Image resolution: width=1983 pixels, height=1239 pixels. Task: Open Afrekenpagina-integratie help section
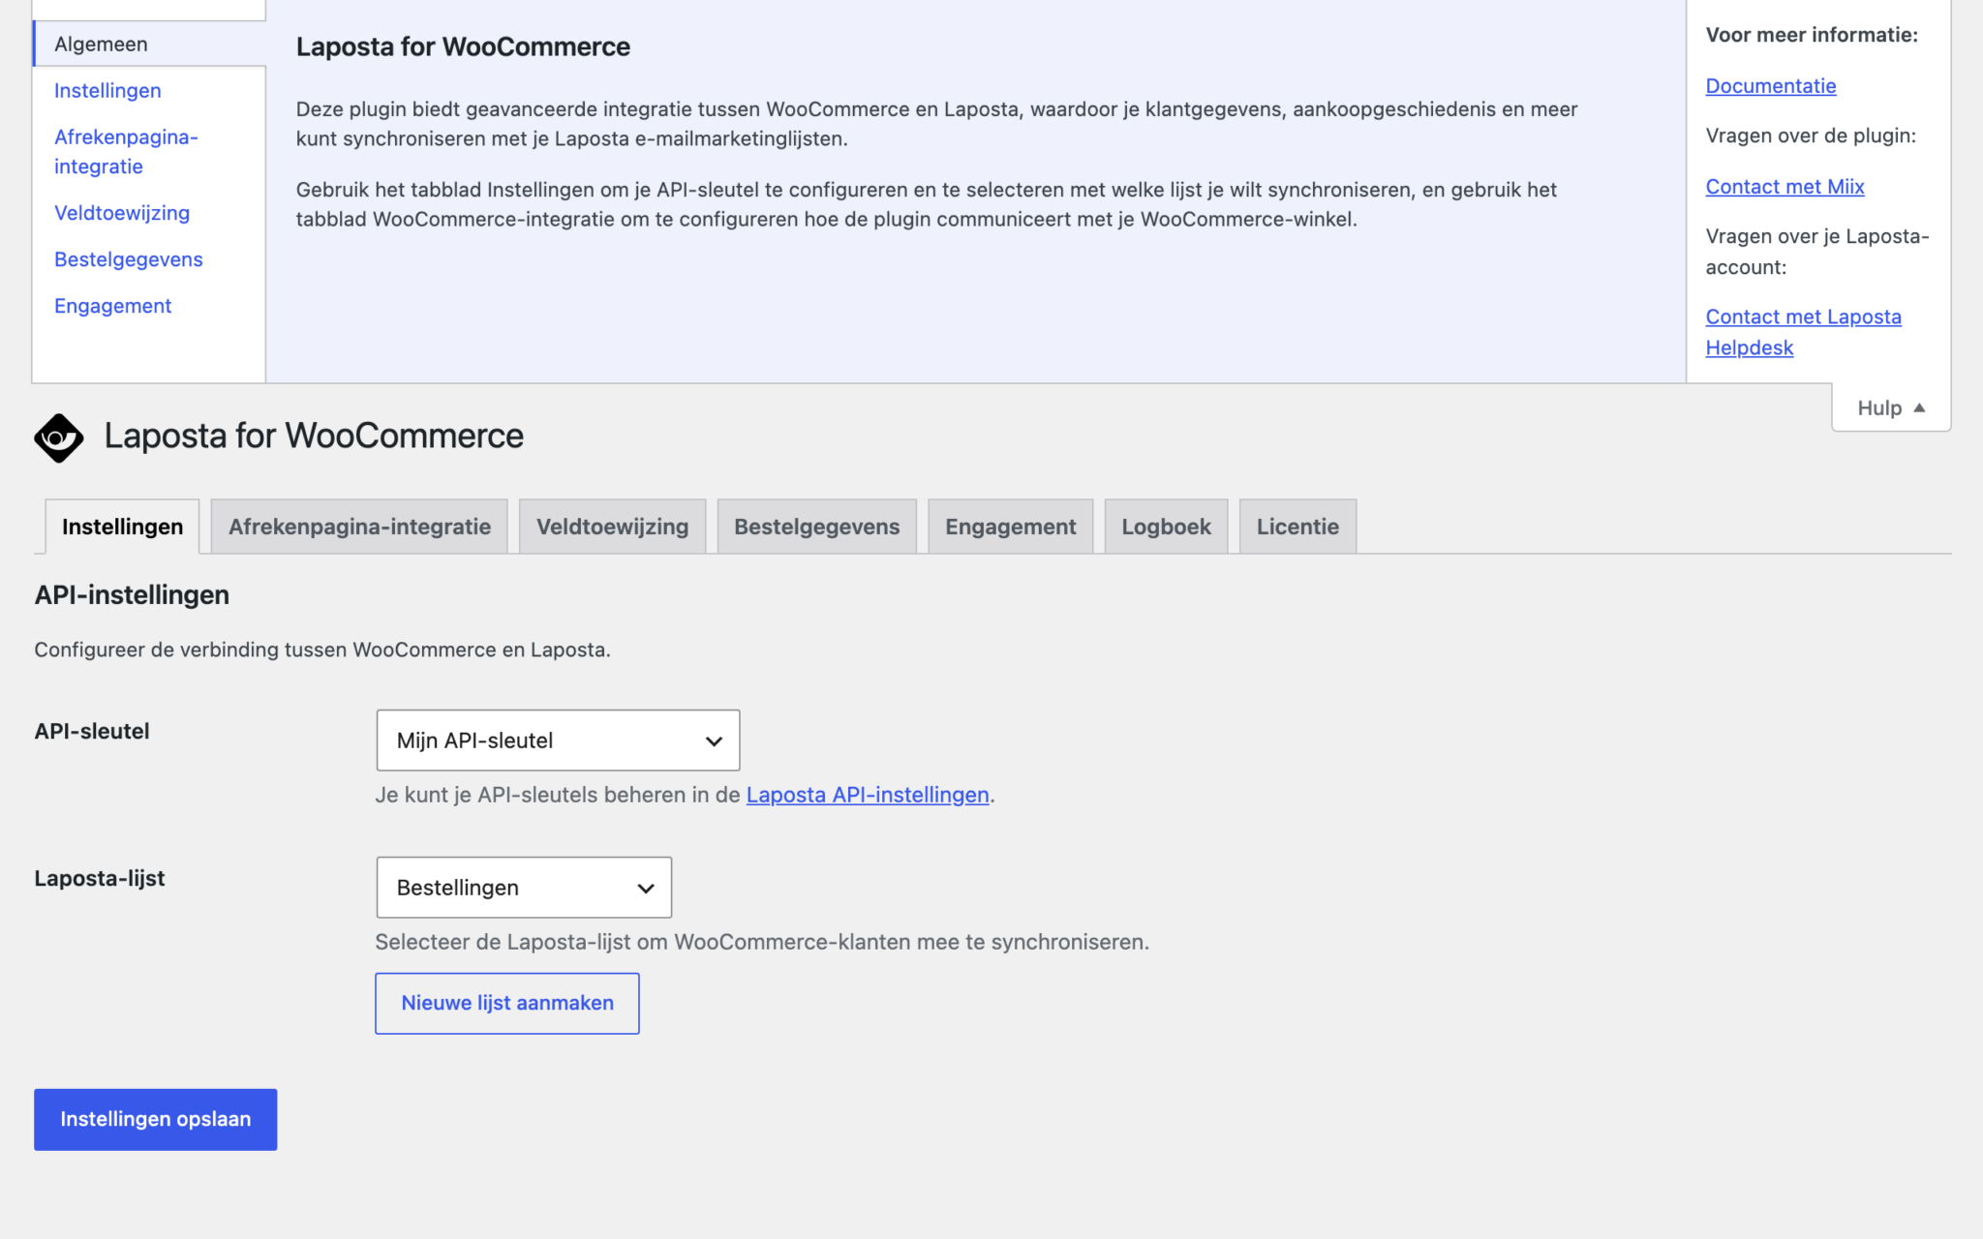click(x=126, y=151)
